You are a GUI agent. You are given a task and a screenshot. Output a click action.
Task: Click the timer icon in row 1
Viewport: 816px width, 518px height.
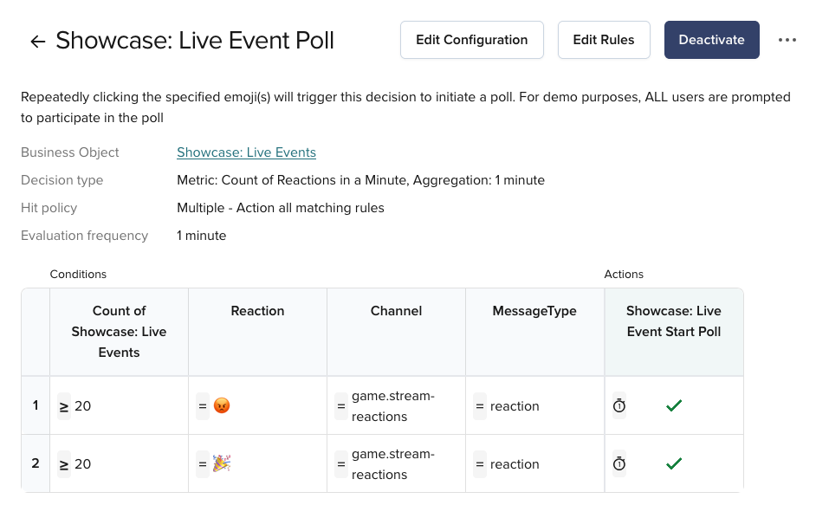point(619,405)
